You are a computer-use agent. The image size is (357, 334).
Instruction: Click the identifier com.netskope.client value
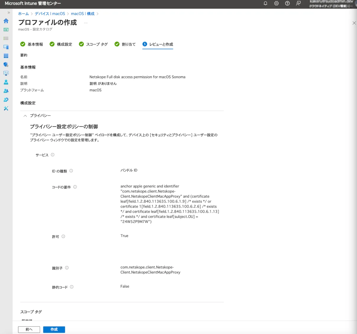point(150,270)
